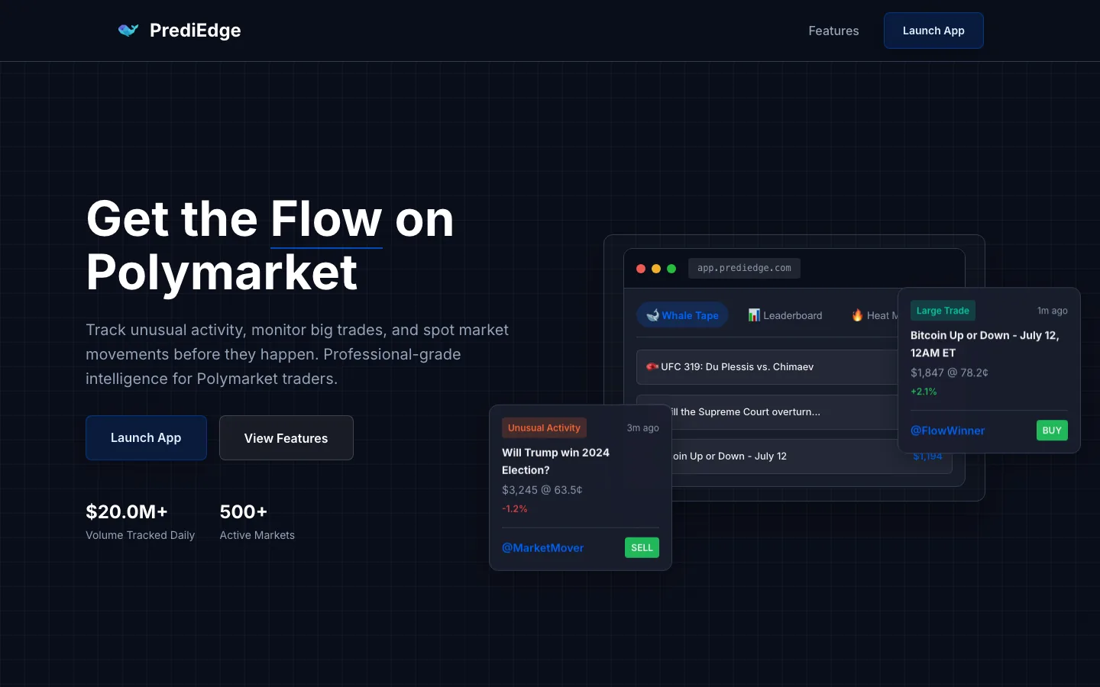Click the whale icon on Whale Tape tab
This screenshot has width=1100, height=687.
pyautogui.click(x=652, y=315)
